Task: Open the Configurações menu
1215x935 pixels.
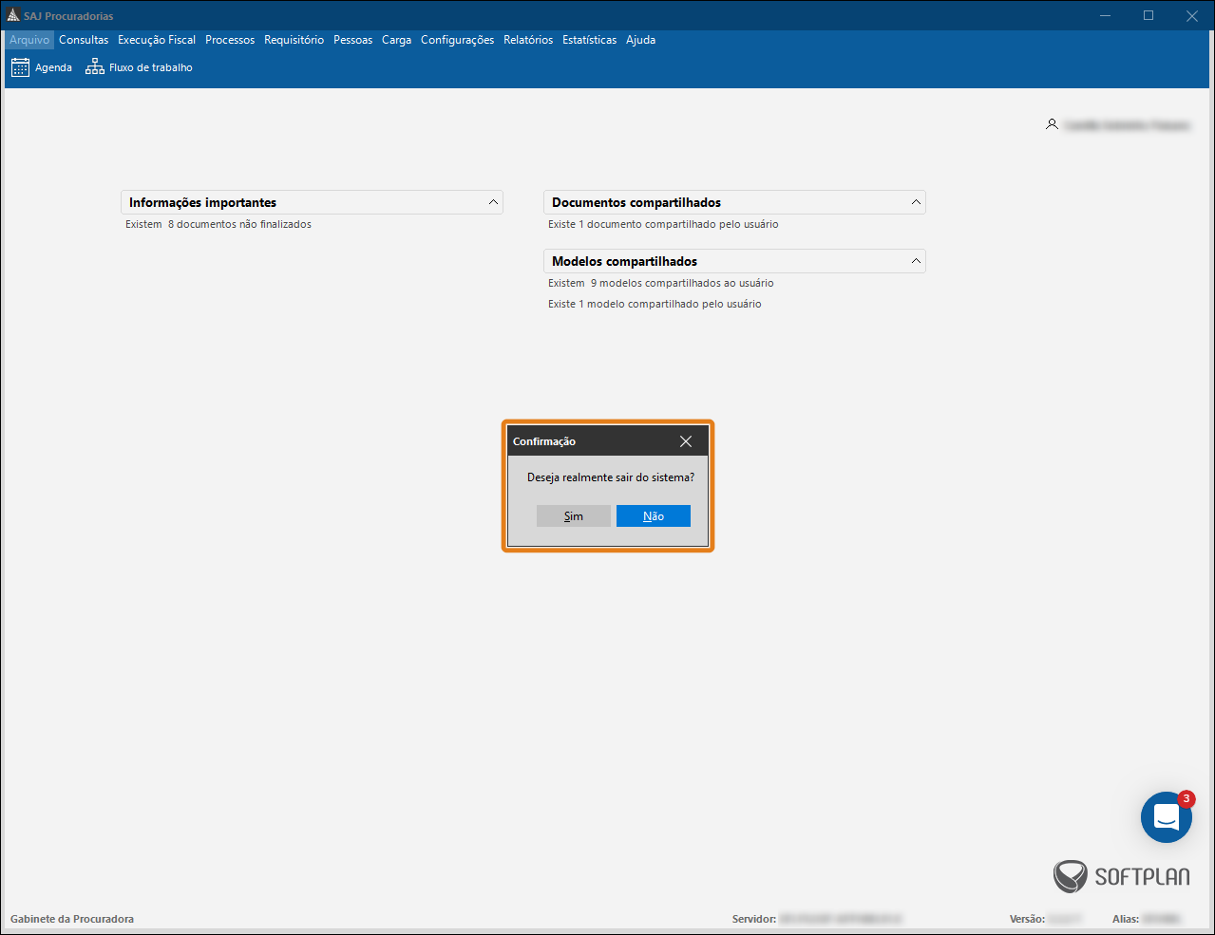Action: pos(457,40)
